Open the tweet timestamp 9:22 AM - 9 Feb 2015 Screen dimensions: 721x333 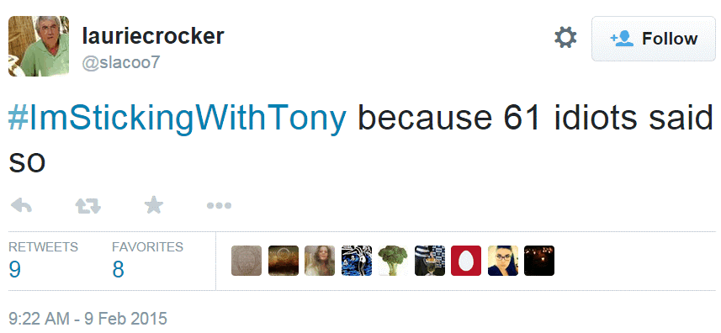87,319
